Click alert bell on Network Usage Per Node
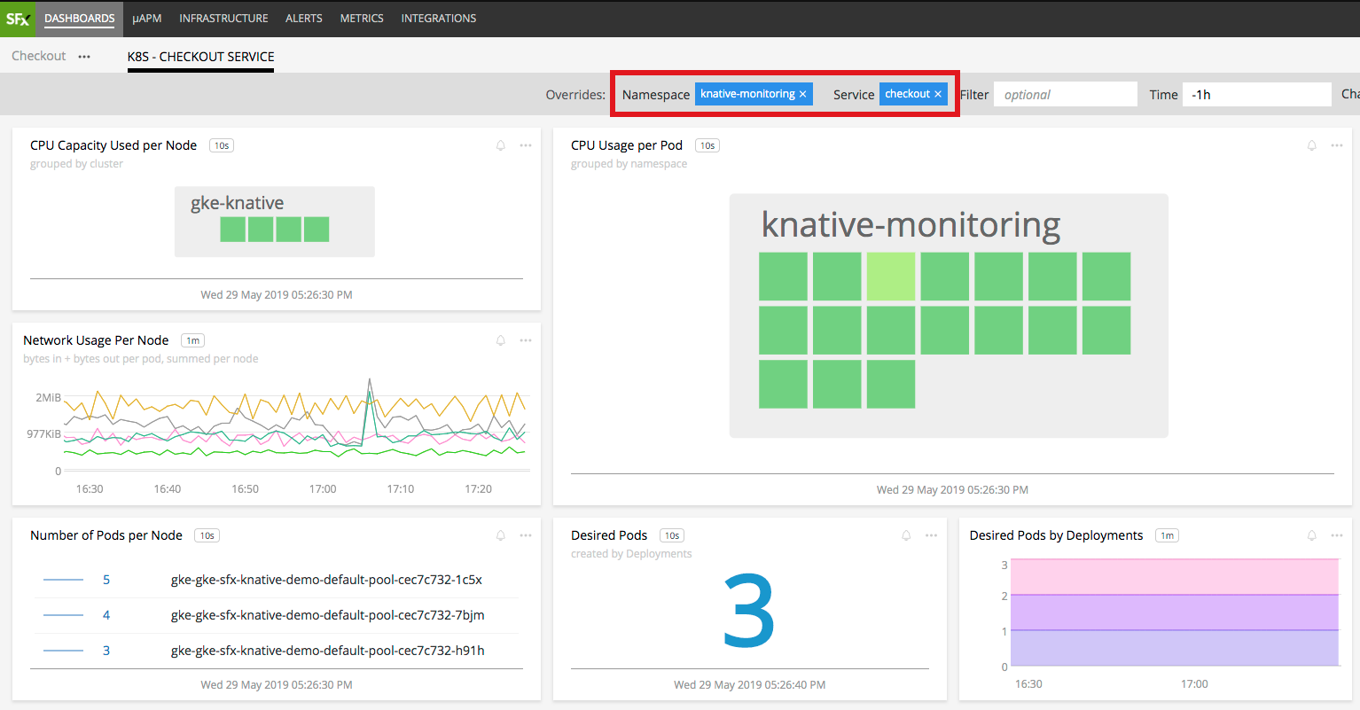1360x710 pixels. pos(501,340)
